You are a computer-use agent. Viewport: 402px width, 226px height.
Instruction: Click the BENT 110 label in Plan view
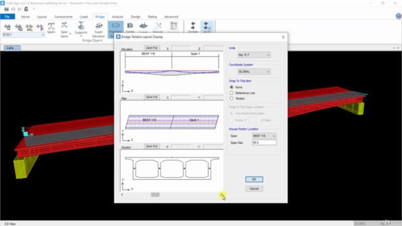[149, 120]
